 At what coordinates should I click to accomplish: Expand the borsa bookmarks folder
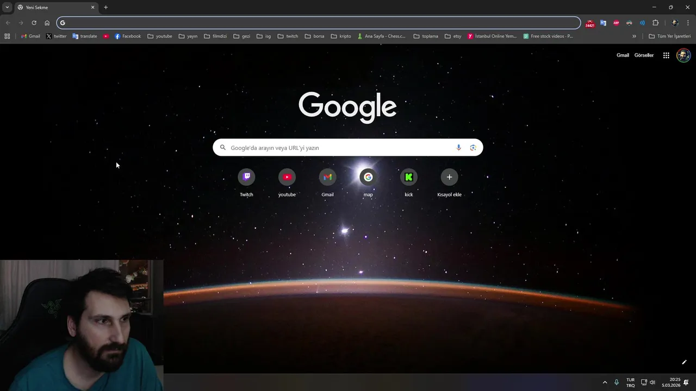click(x=315, y=36)
